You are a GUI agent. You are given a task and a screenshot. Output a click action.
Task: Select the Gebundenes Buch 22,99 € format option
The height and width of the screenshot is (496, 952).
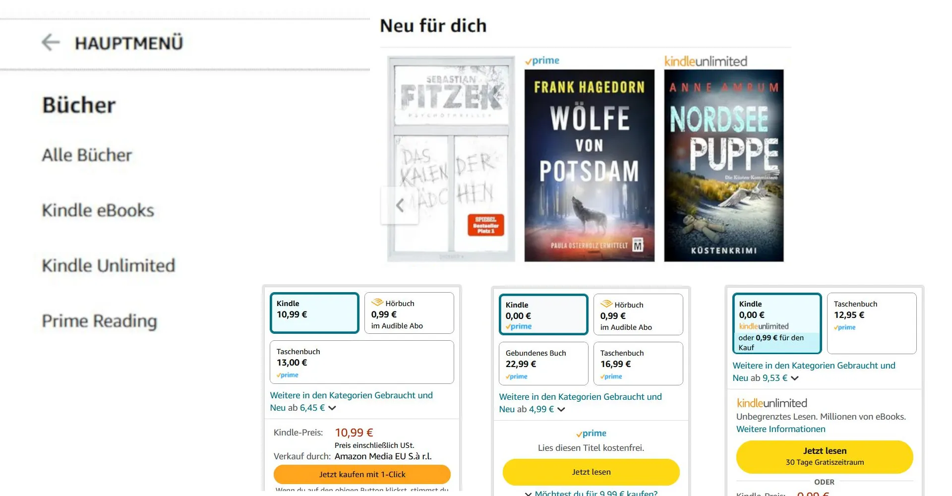pos(543,363)
